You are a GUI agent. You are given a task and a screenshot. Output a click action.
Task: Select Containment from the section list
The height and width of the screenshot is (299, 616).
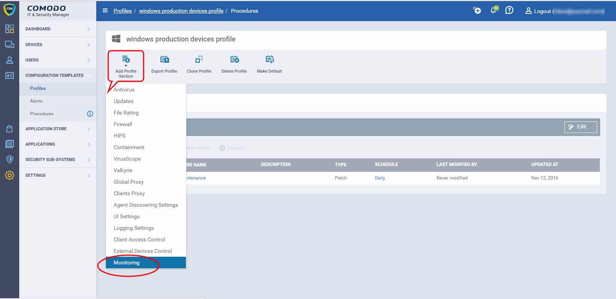pyautogui.click(x=146, y=147)
